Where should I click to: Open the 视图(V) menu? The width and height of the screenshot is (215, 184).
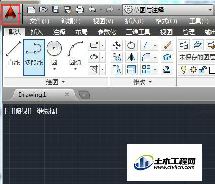click(103, 21)
